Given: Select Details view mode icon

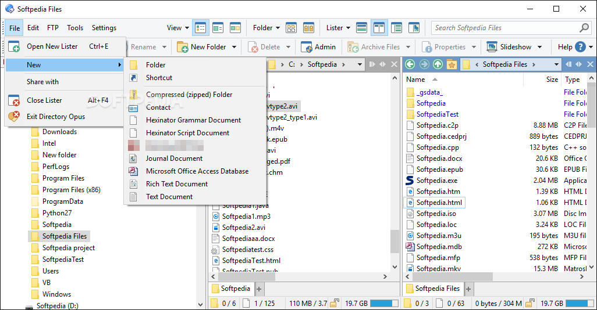Looking at the screenshot, I should click(x=200, y=28).
